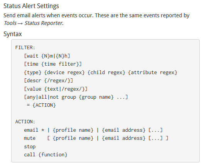Click the {type} token in the code
Image resolution: width=202 pixels, height=164 pixels.
coord(33,73)
